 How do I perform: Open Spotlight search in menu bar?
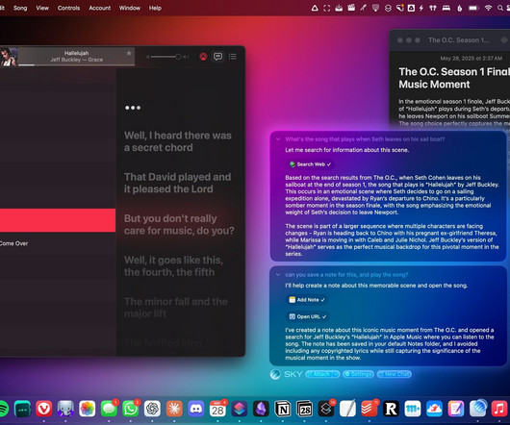click(500, 8)
